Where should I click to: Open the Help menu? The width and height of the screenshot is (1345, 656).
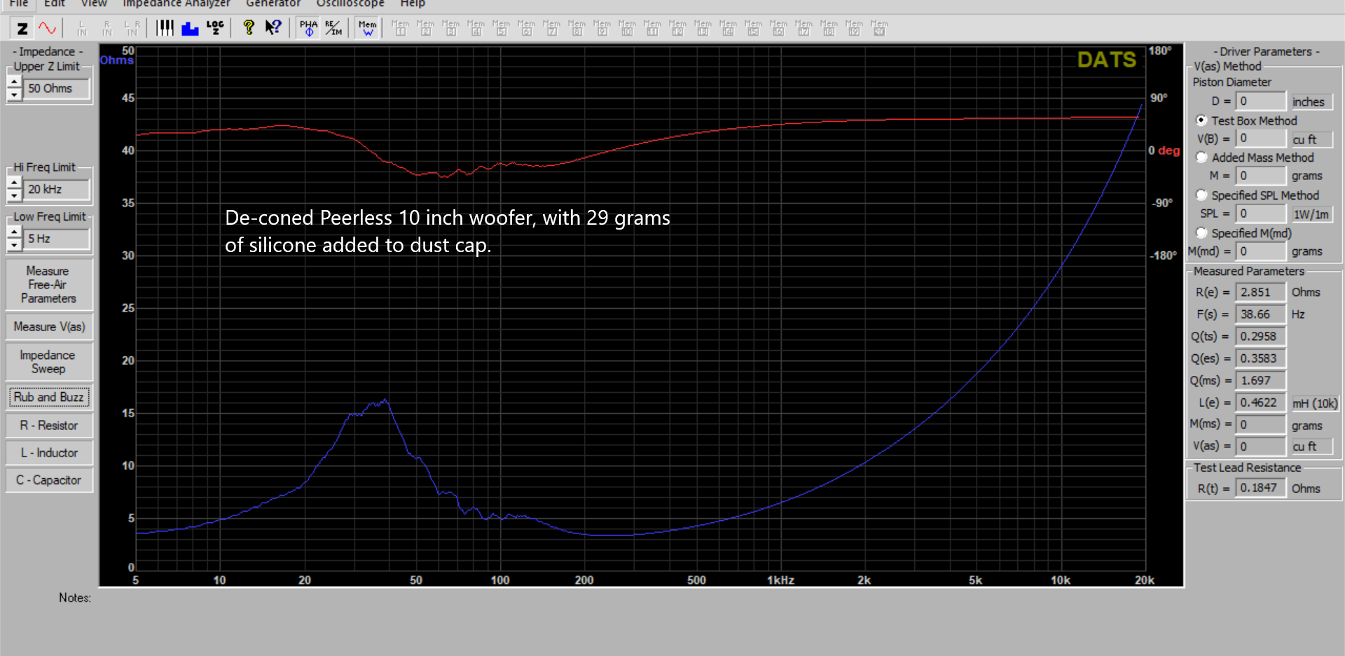pos(413,4)
